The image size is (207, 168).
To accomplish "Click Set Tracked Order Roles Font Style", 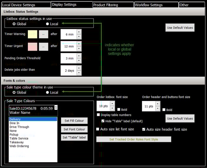I will point(134,139).
